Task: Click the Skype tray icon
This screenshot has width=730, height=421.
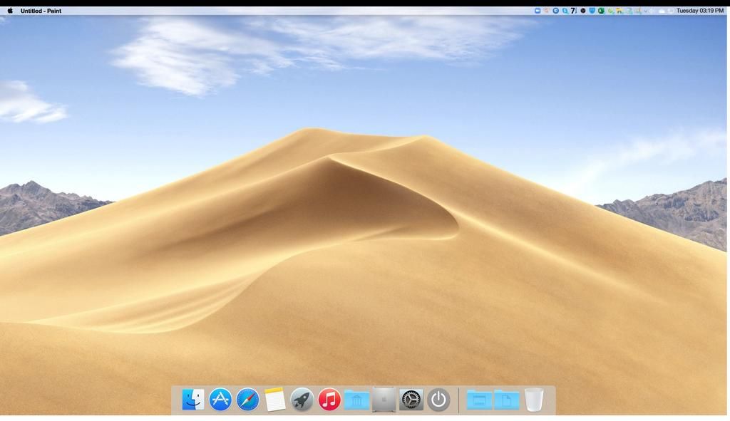Action: pos(565,11)
